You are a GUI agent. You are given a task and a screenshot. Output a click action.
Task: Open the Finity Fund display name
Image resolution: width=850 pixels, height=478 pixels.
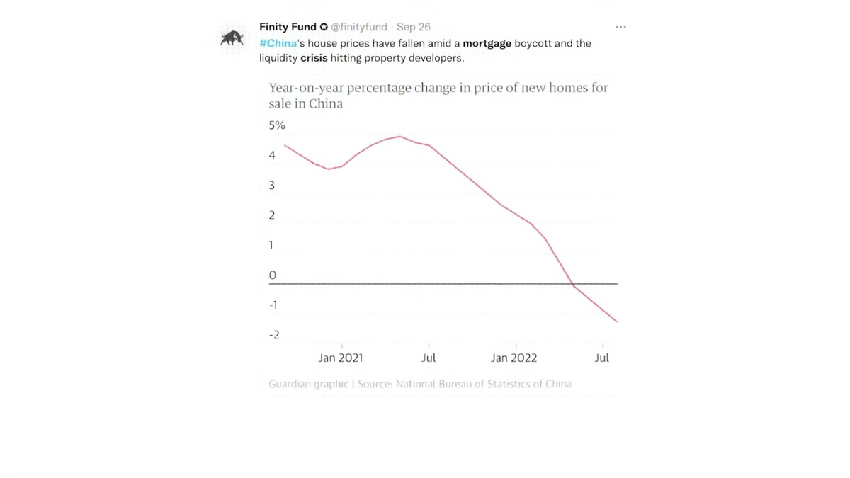[x=288, y=27]
